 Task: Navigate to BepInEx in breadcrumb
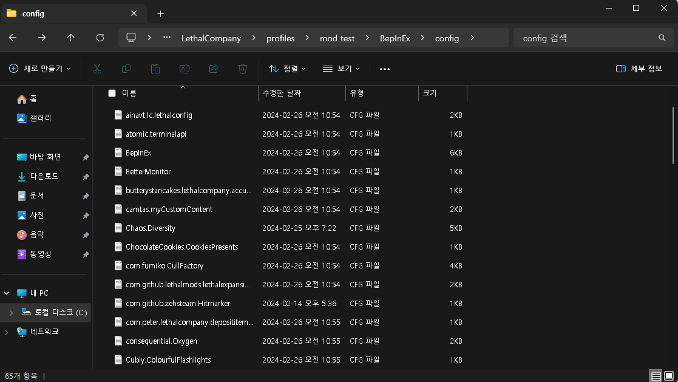pos(395,38)
